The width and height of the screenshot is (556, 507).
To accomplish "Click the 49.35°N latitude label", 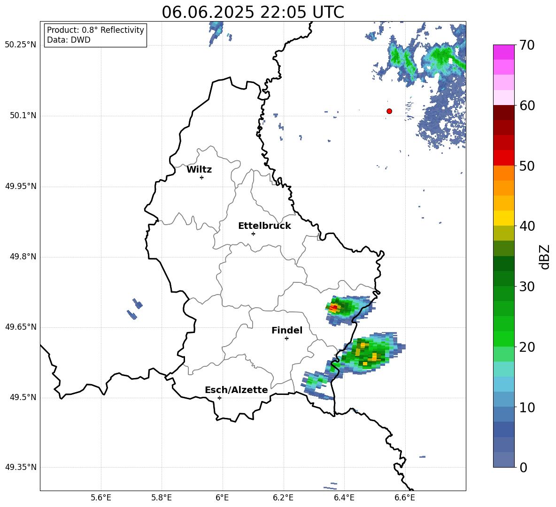I will tap(21, 467).
